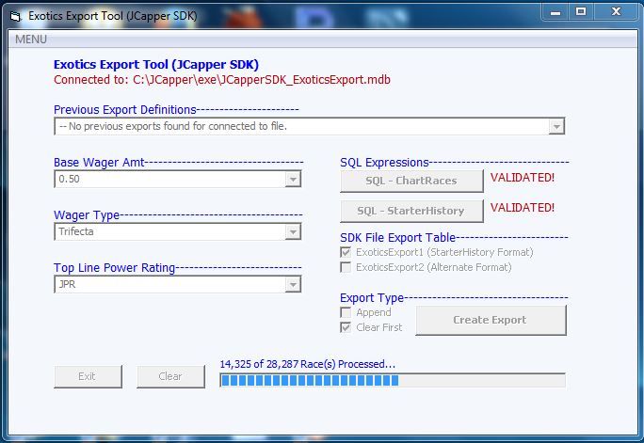Click the SQL - StarterHistory button

coord(411,211)
